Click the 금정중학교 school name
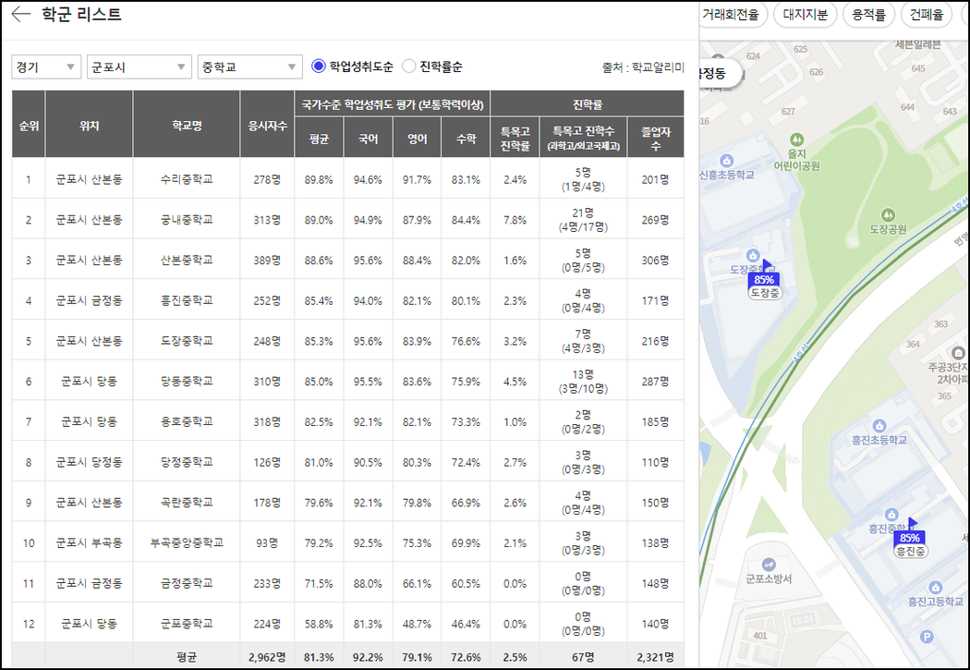 (x=187, y=583)
